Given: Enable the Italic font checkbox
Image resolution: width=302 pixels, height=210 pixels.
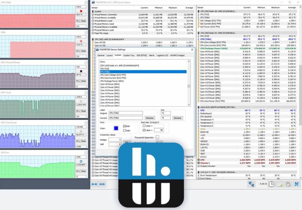Looking at the screenshot, I should pos(124,130).
